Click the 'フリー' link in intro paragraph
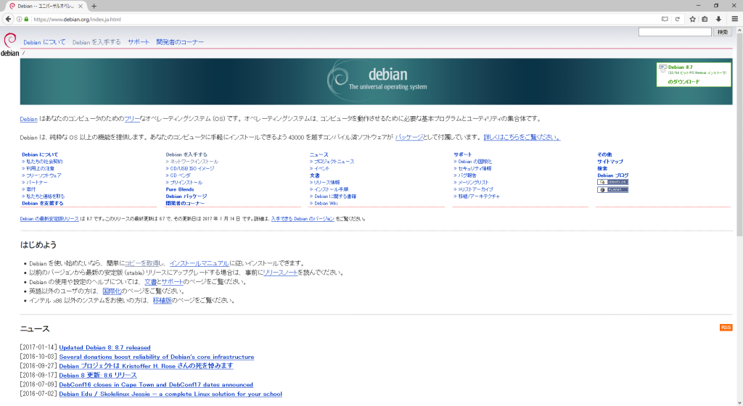 coord(132,119)
